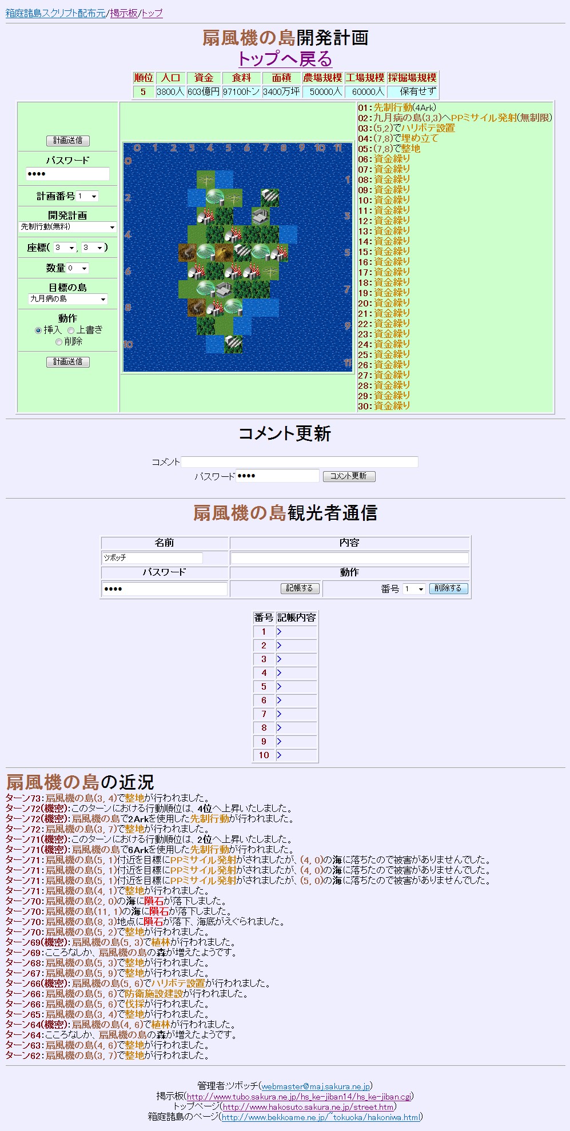Viewport: 570px width, 1131px height.
Task: Select the golden crater tile in map row 5
Action: click(x=224, y=253)
